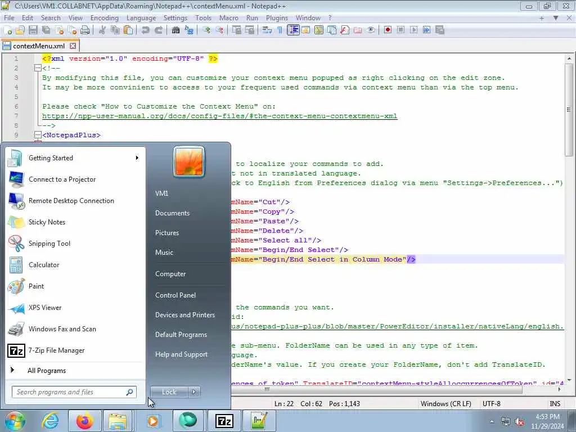Viewport: 576px width, 432px height.
Task: Open the File menu
Action: (9, 17)
